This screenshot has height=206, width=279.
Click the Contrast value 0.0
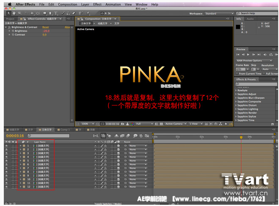coord(44,35)
